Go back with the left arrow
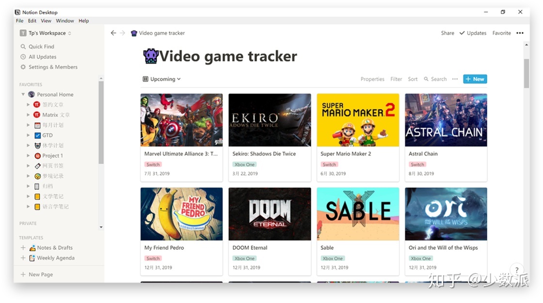The width and height of the screenshot is (543, 303). pyautogui.click(x=113, y=33)
